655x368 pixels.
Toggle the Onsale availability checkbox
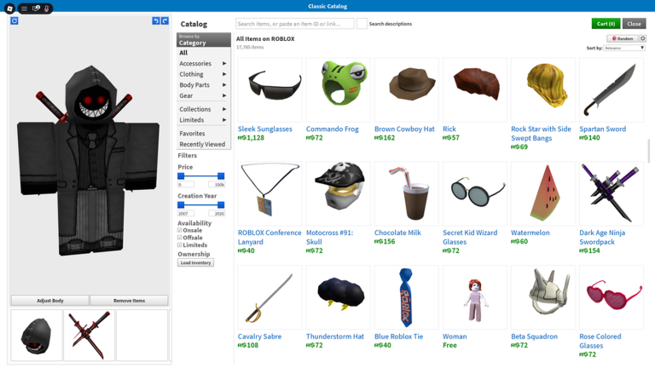point(180,230)
